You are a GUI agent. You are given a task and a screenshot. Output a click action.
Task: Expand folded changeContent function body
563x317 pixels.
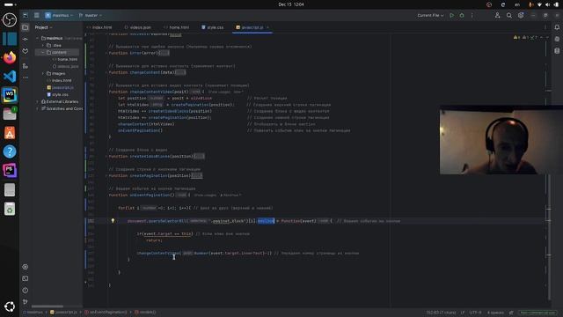(x=180, y=72)
